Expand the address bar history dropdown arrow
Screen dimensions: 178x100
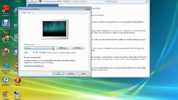click(105, 1)
